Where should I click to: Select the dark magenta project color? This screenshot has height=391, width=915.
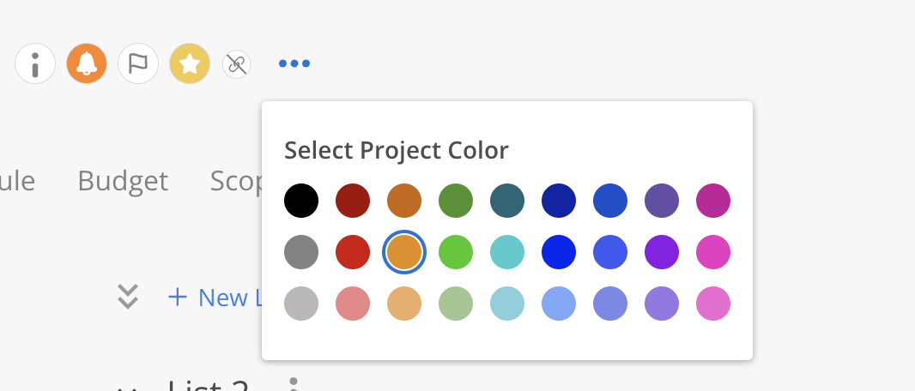[x=713, y=201]
